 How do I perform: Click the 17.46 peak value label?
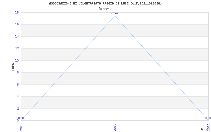pos(114,13)
